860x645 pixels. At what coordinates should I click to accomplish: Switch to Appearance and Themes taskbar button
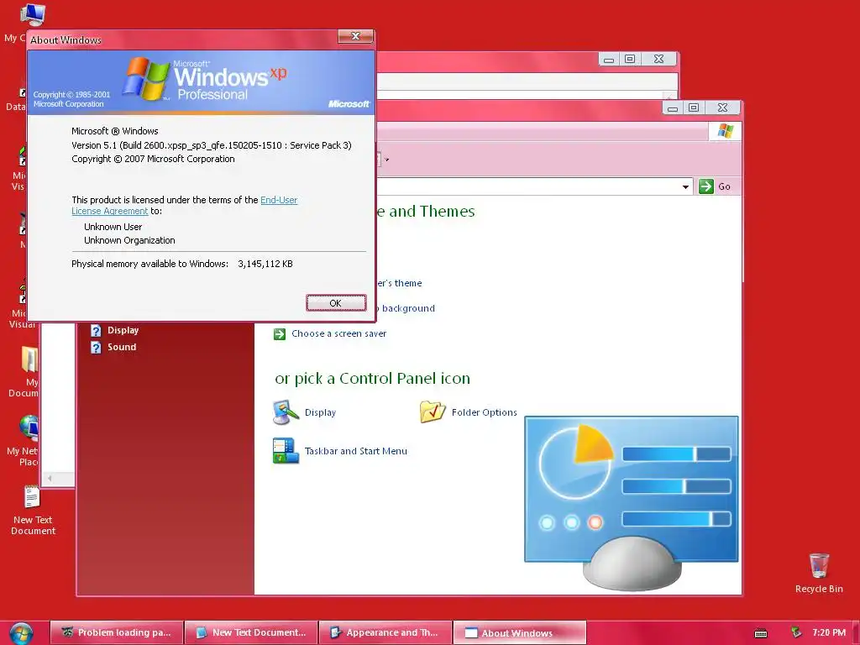click(x=385, y=632)
